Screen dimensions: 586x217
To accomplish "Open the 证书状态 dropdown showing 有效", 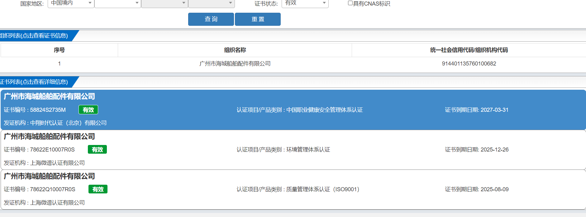I will coord(305,3).
